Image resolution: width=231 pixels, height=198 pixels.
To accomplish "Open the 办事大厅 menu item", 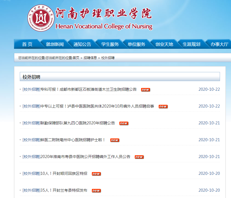I will point(219,44).
